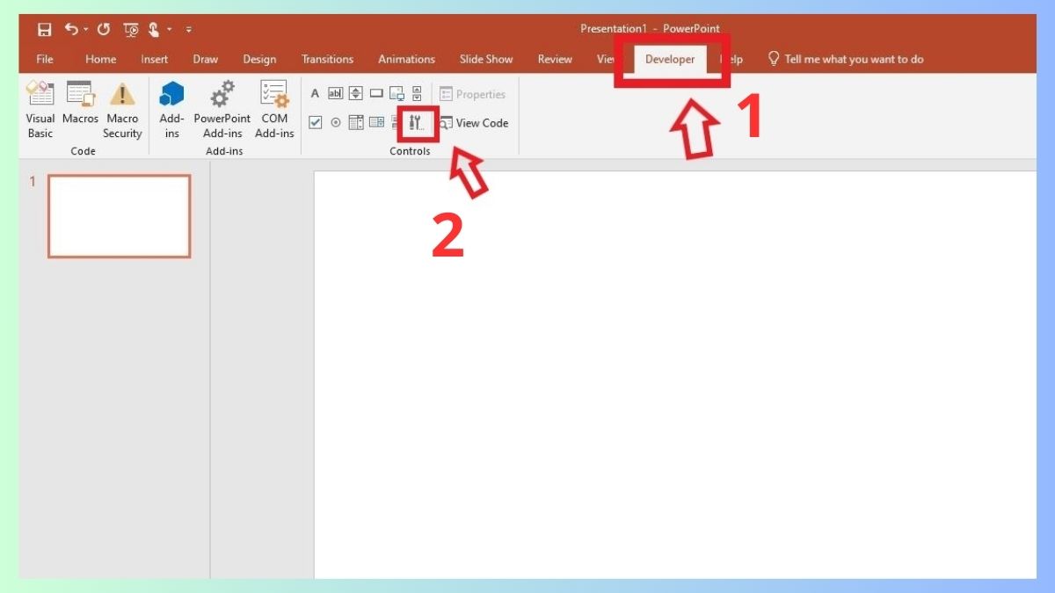Image resolution: width=1055 pixels, height=593 pixels.
Task: Manage COM Add-ins
Action: (274, 110)
